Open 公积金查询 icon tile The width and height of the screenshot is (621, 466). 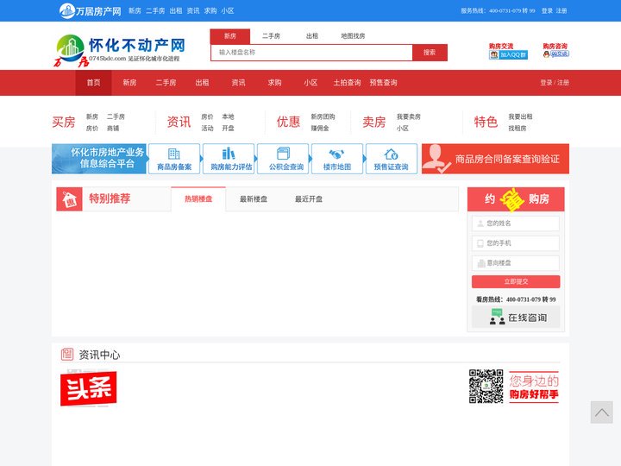(283, 159)
